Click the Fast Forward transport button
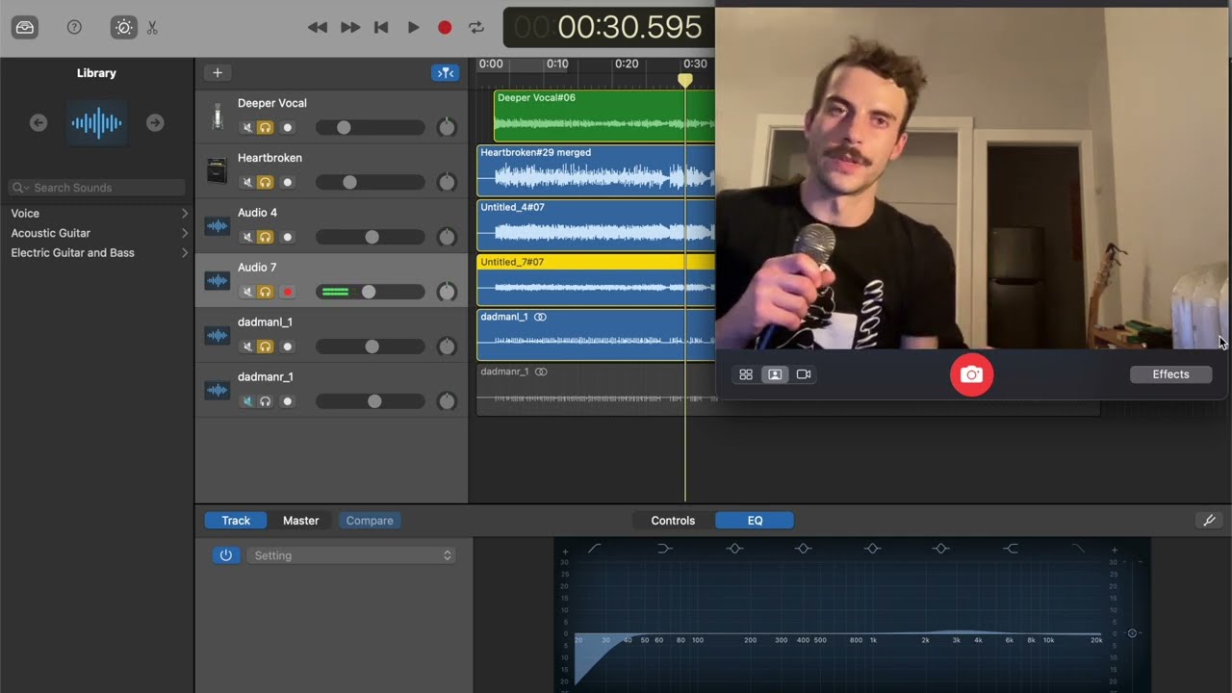 [x=350, y=28]
